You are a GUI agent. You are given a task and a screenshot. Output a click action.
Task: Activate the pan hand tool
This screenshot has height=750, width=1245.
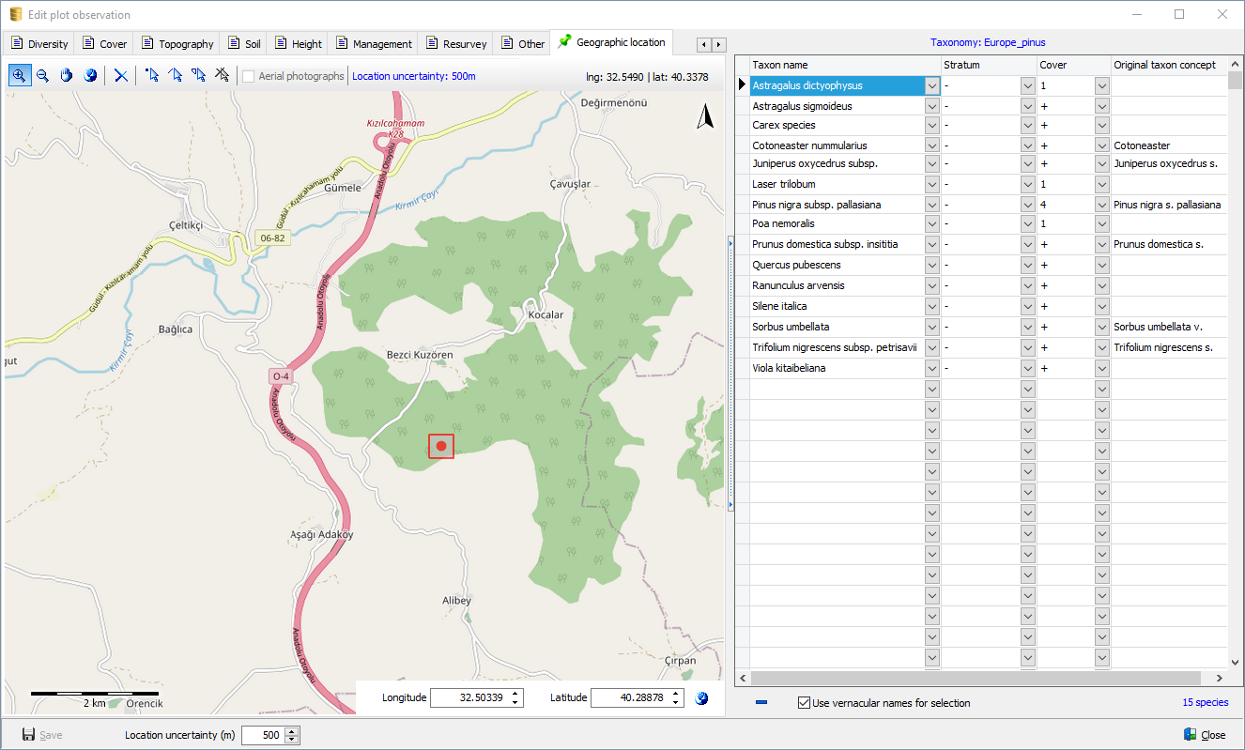(x=67, y=76)
